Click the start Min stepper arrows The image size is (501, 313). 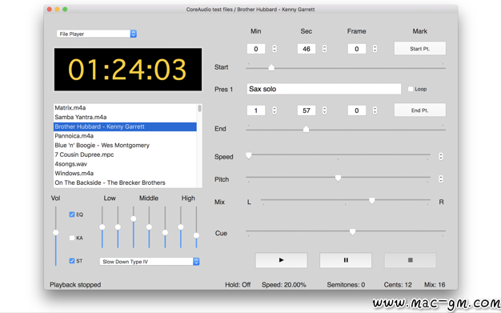point(275,49)
